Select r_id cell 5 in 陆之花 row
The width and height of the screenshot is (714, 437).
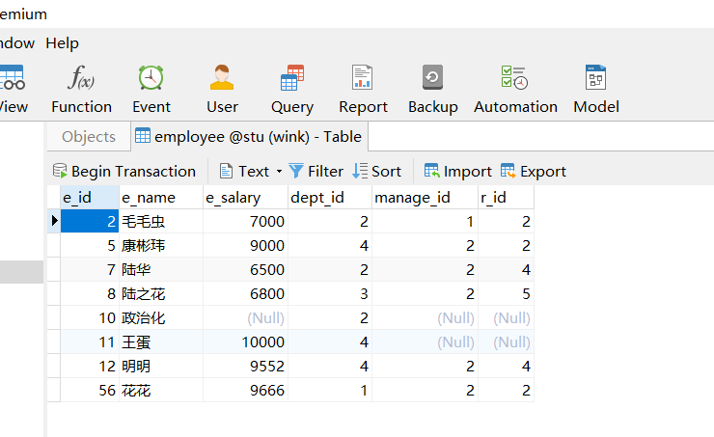pyautogui.click(x=506, y=293)
